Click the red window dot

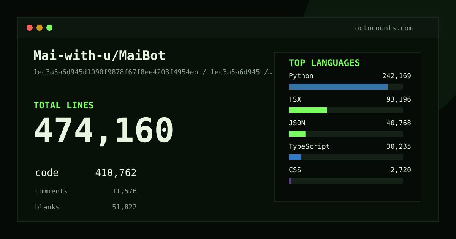pos(30,28)
